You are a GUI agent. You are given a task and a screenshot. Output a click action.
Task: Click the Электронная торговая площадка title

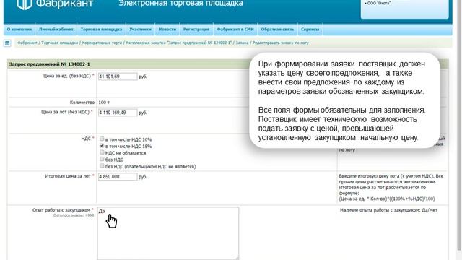point(181,4)
